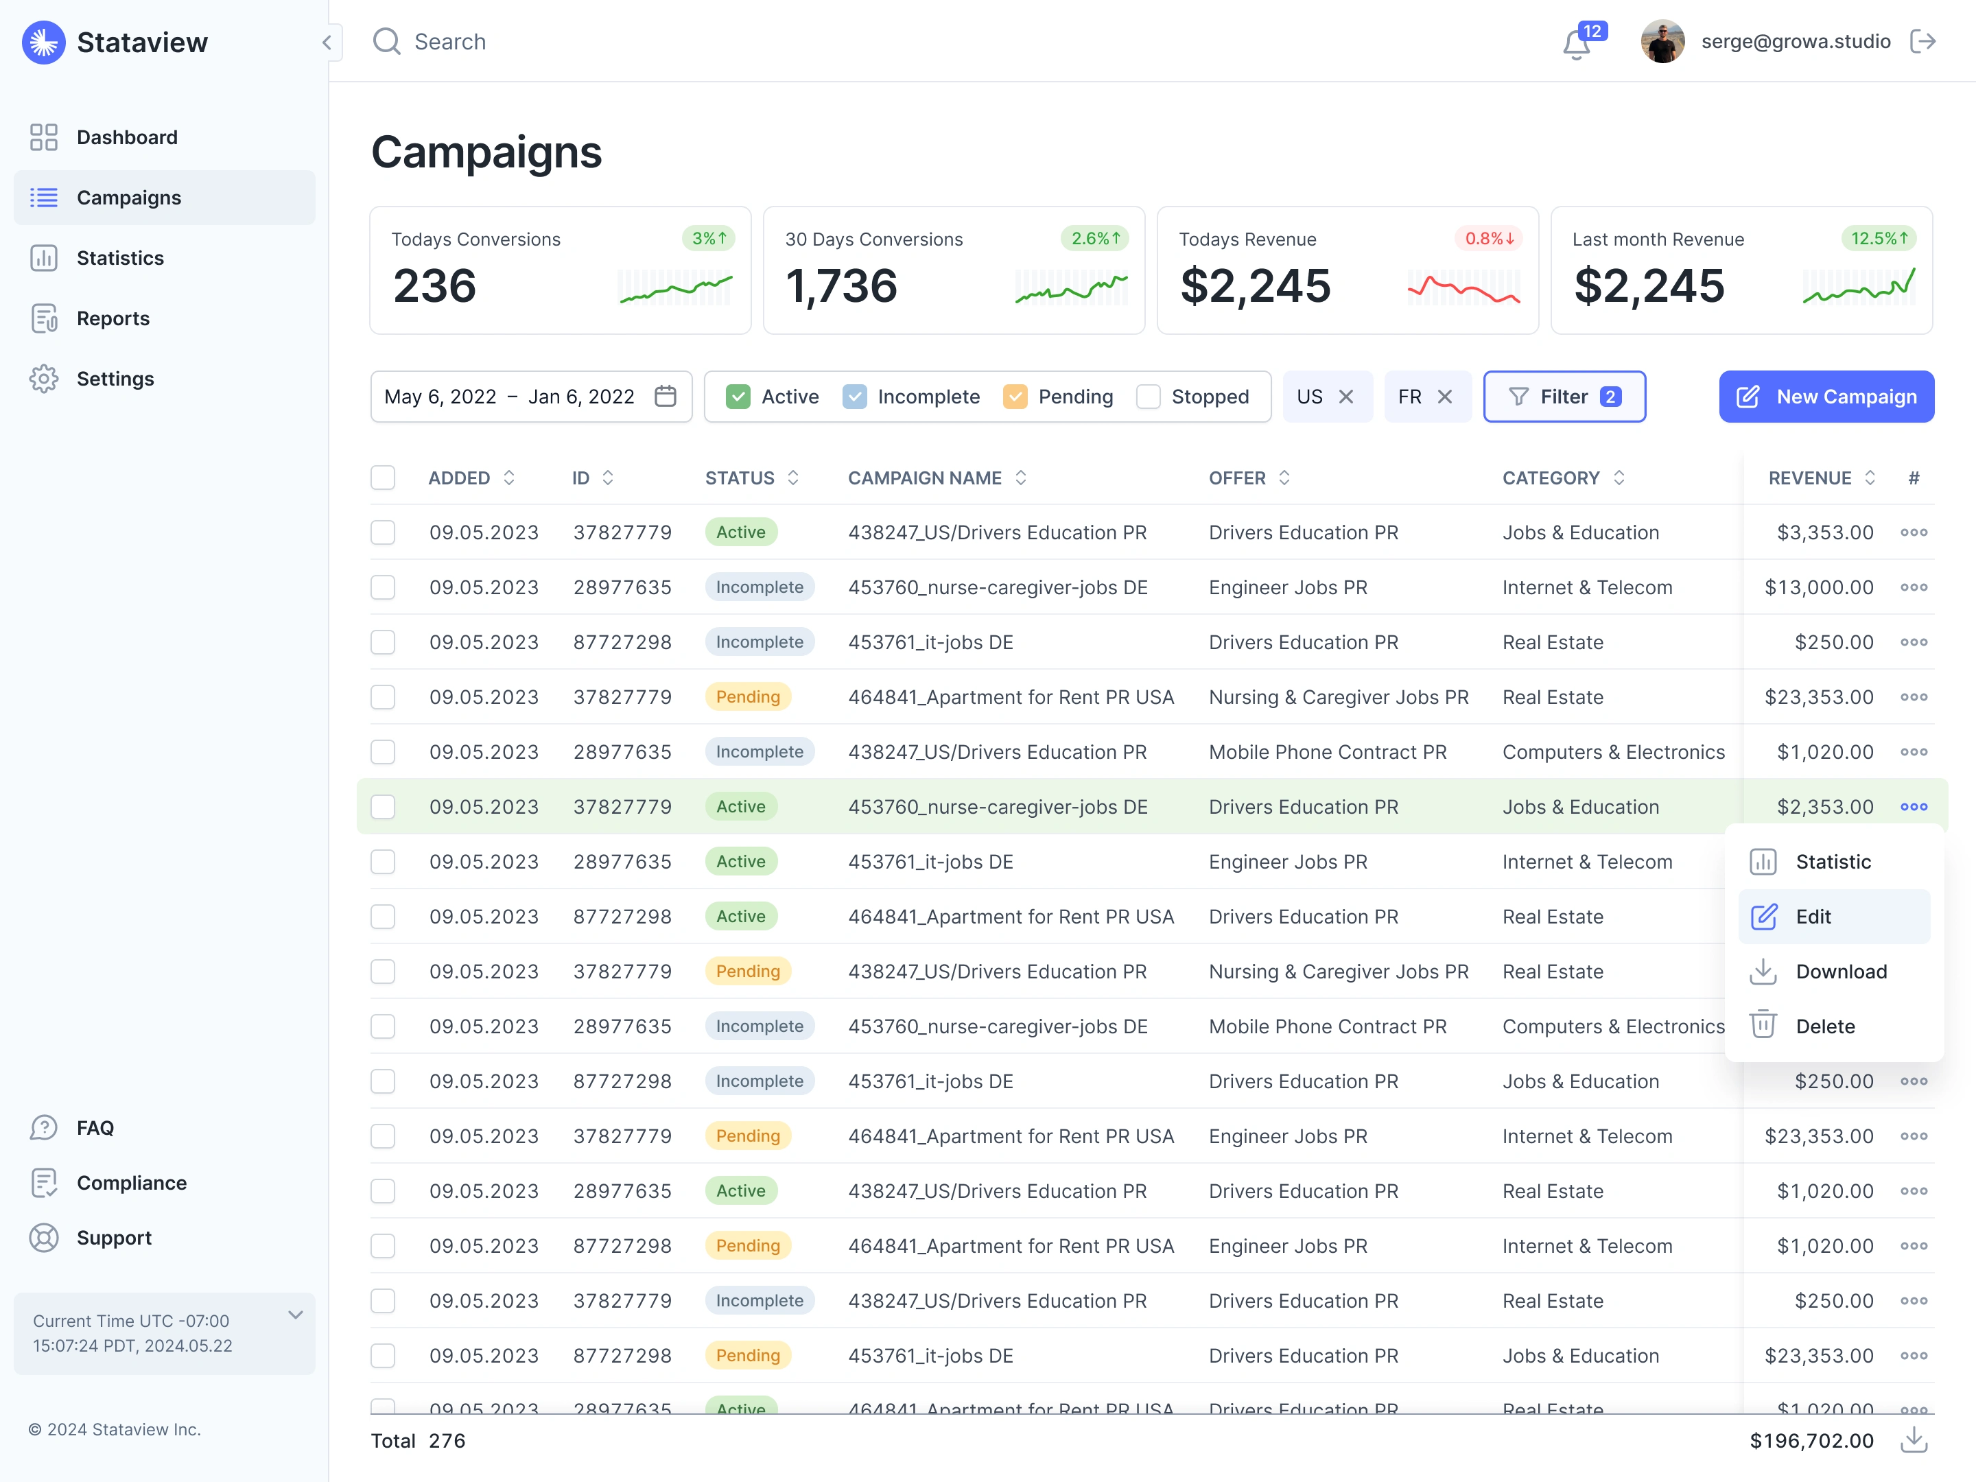Tick the select-all checkbox in the table header

[384, 478]
